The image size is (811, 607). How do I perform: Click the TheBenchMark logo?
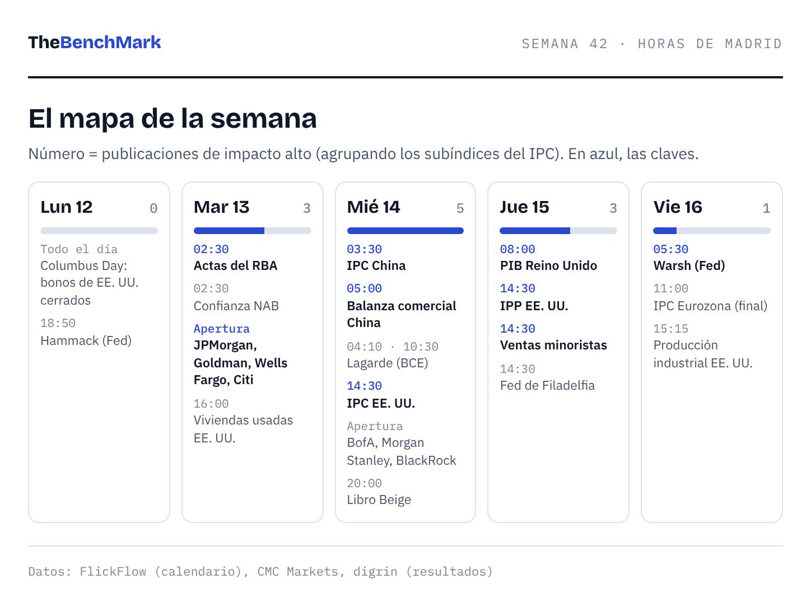point(95,43)
